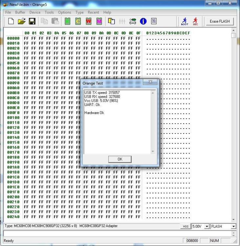Open the Options menu
Screen dimensions: 240x246
65,12
